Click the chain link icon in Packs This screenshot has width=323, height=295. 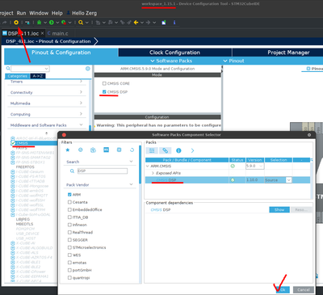[165, 150]
